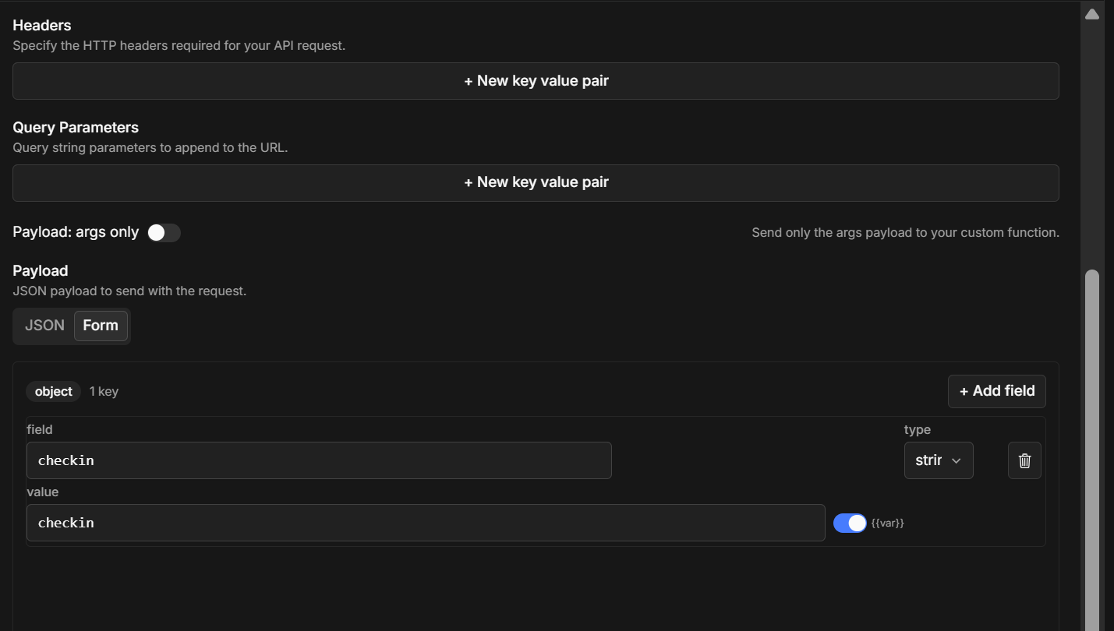Click the object type badge
Image resolution: width=1114 pixels, height=631 pixels.
(54, 391)
